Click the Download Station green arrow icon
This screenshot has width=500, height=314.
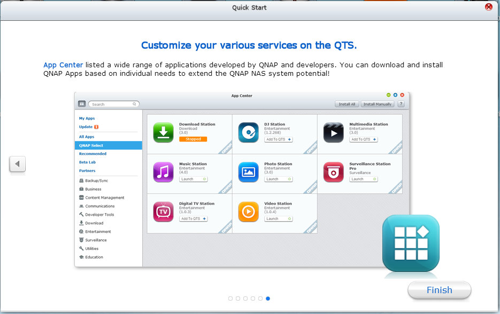point(163,132)
